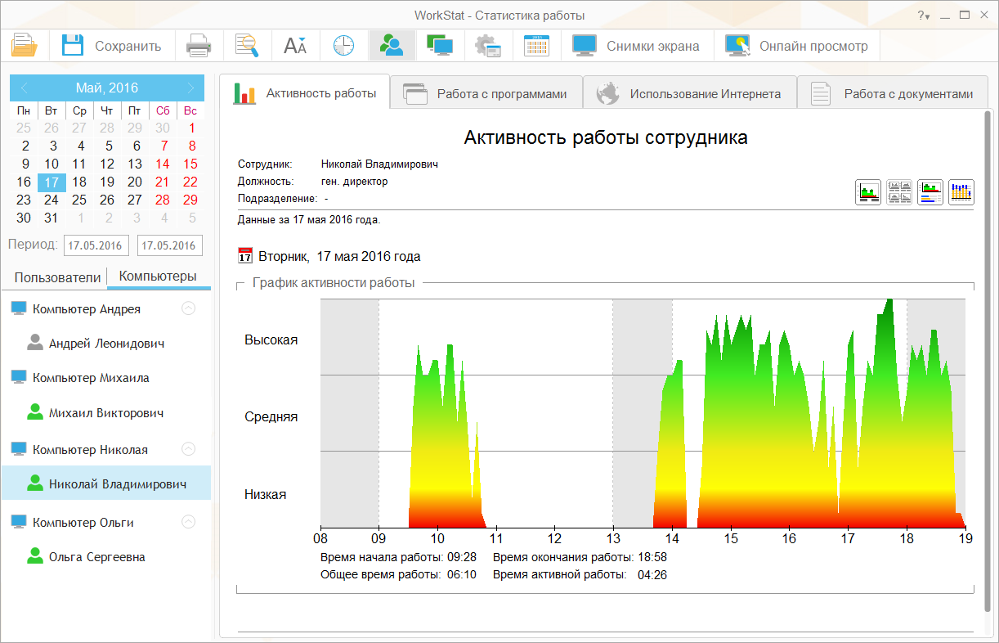Collapse the Компьютер Ольги group
999x643 pixels.
tap(189, 522)
